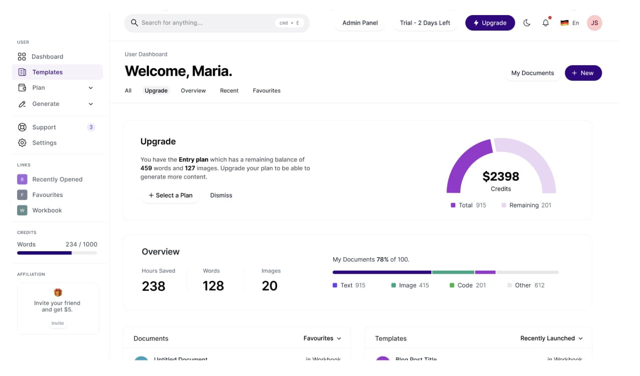Image resolution: width=640 pixels, height=376 pixels.
Task: Open the Recently Launched dropdown in Templates
Action: (552, 338)
